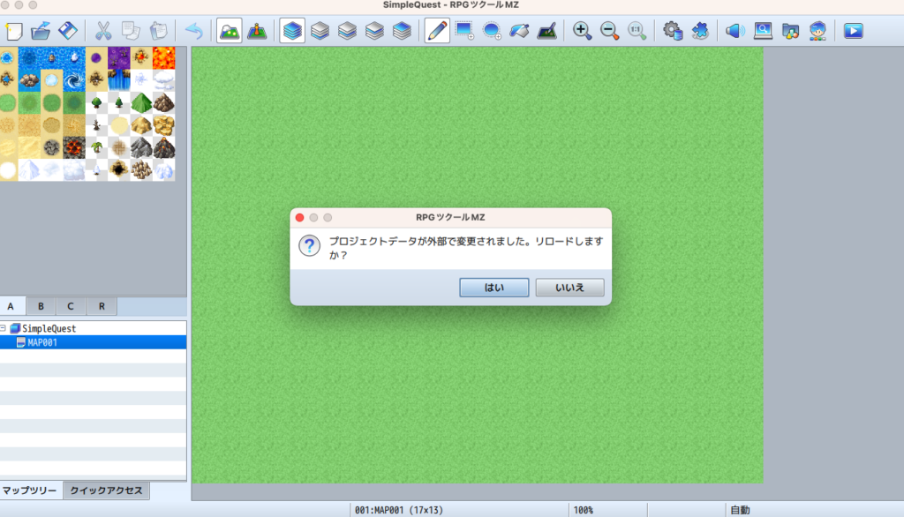The width and height of the screenshot is (904, 517).
Task: Open the Character Generator icon
Action: coord(818,31)
